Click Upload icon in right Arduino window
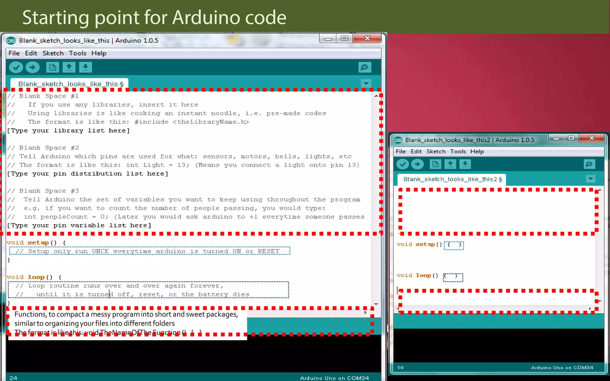This screenshot has width=610, height=381. (417, 164)
